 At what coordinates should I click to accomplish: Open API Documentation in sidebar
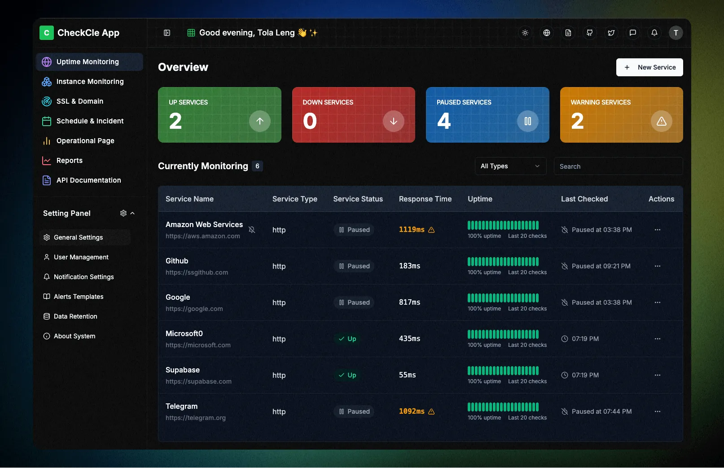point(89,180)
